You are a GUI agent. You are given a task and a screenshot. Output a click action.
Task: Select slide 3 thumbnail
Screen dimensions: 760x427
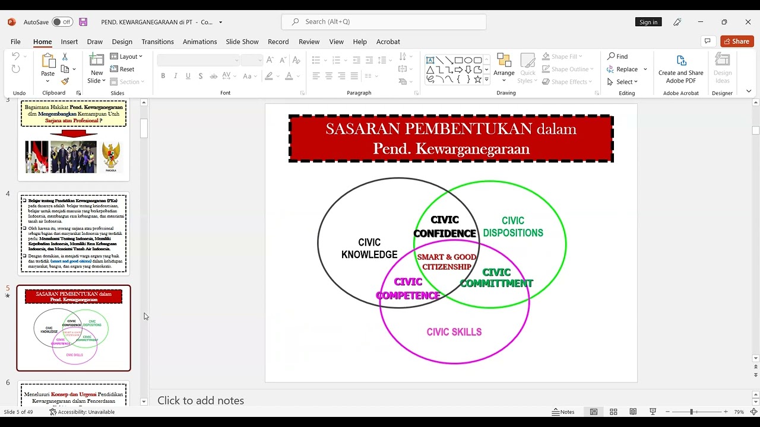click(x=74, y=140)
